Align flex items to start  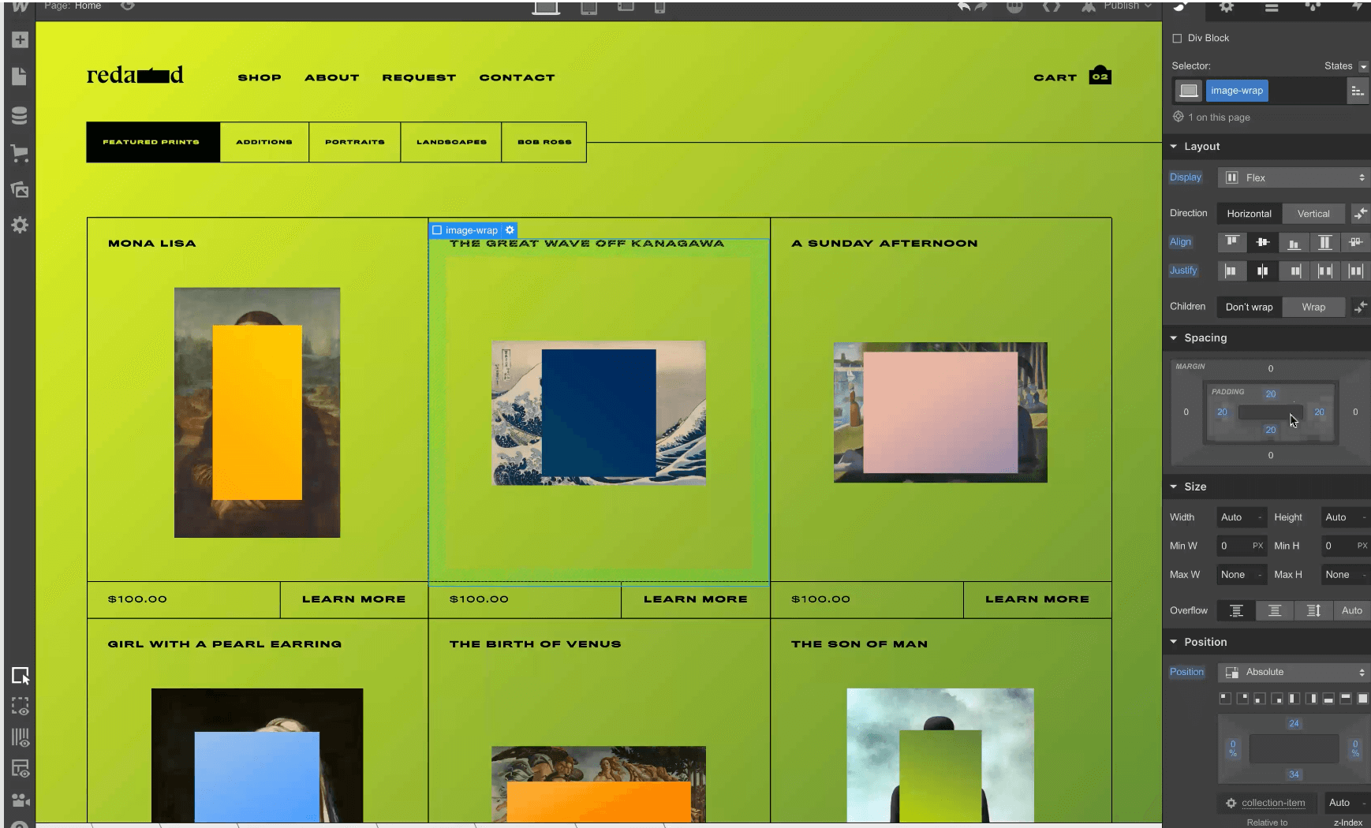pyautogui.click(x=1232, y=242)
